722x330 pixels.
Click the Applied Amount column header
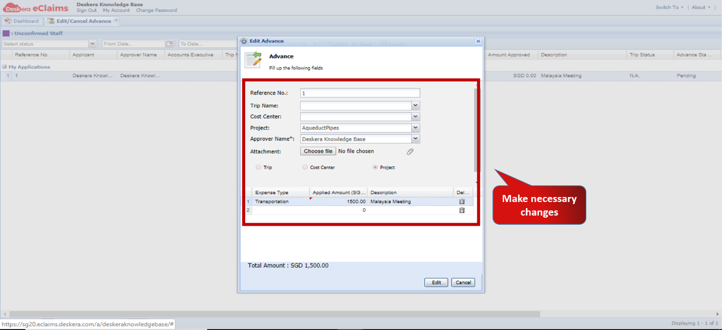pos(338,192)
